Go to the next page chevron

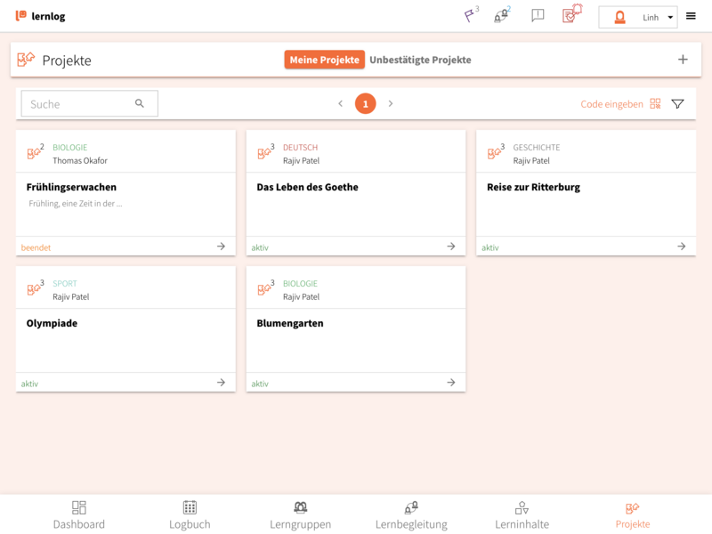390,104
